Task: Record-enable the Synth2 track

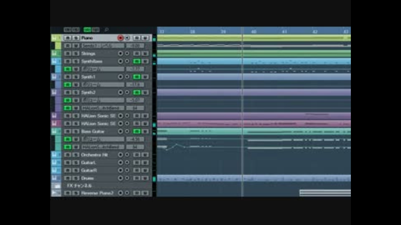Action: coord(120,92)
